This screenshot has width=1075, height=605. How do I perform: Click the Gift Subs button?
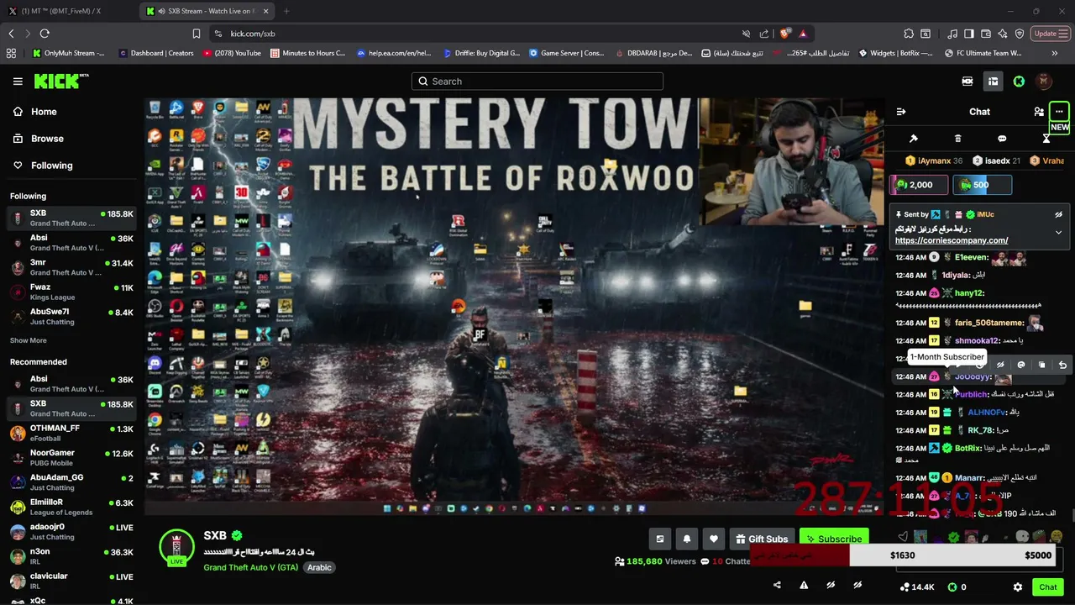(762, 539)
